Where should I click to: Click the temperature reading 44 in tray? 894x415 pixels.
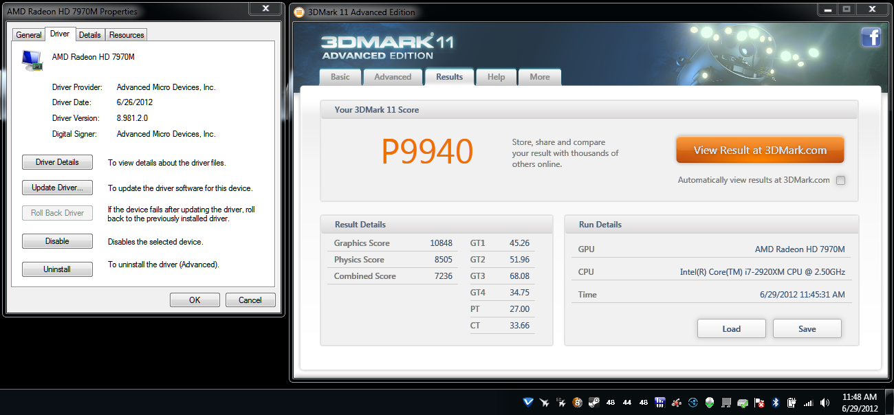[x=626, y=403]
